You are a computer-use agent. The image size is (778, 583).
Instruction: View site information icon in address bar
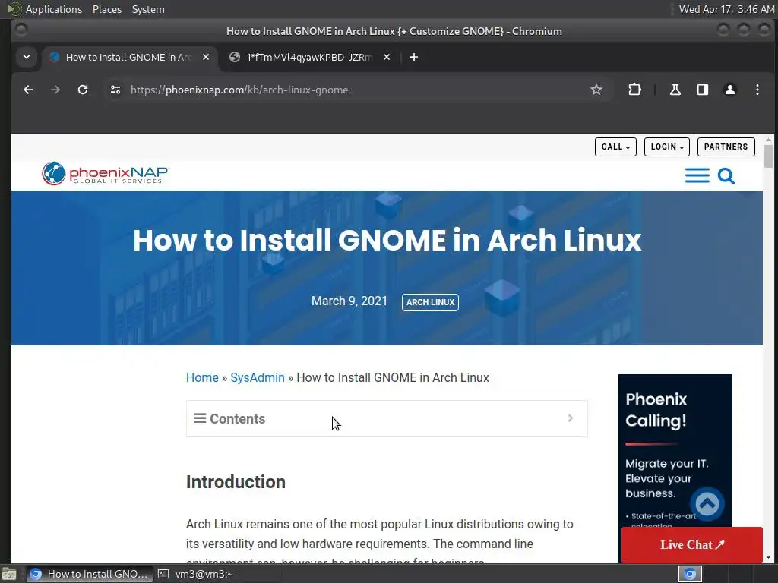[x=115, y=90]
